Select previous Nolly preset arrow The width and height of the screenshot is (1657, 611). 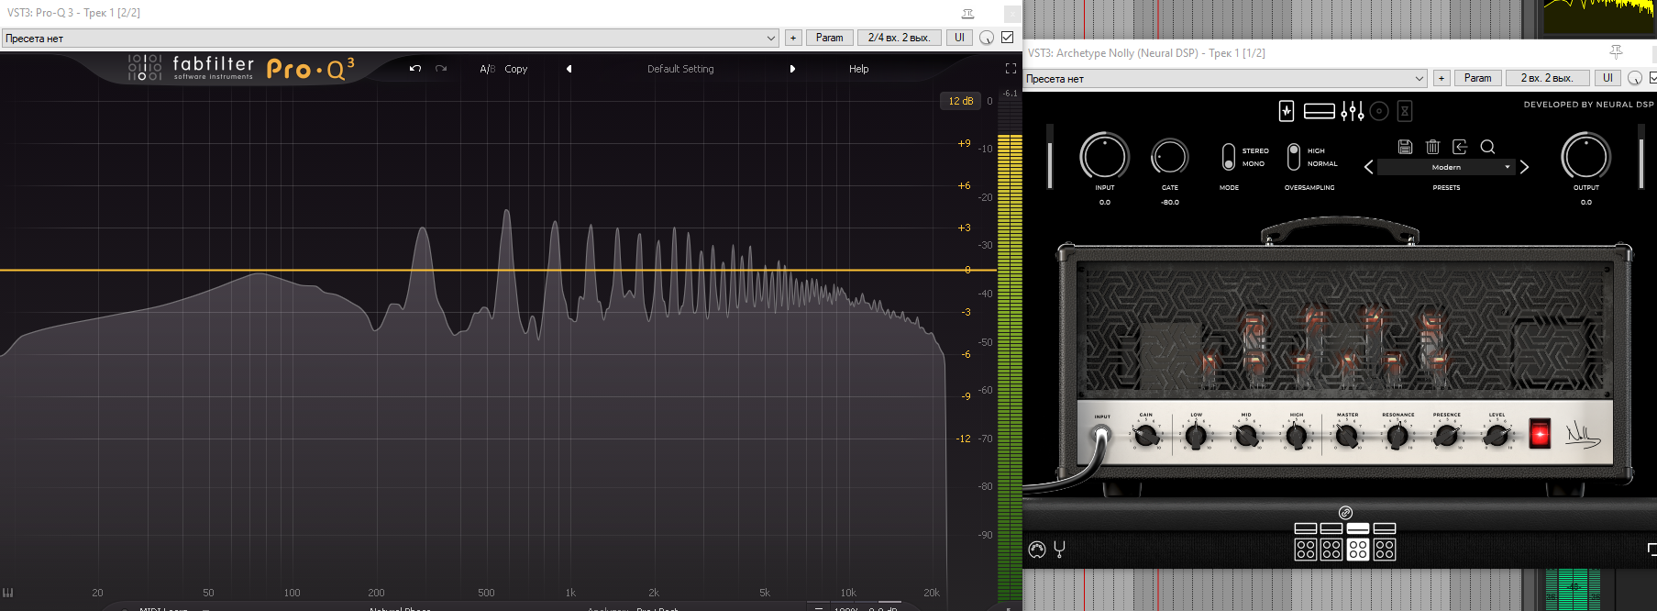point(1368,167)
